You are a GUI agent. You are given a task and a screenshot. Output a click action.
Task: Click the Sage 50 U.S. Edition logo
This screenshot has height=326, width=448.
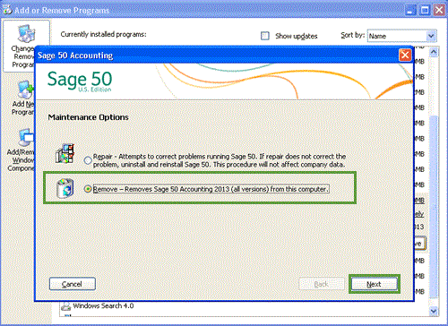pyautogui.click(x=80, y=81)
